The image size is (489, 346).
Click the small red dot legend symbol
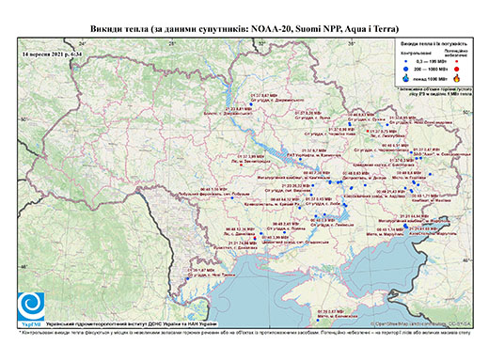pyautogui.click(x=457, y=61)
